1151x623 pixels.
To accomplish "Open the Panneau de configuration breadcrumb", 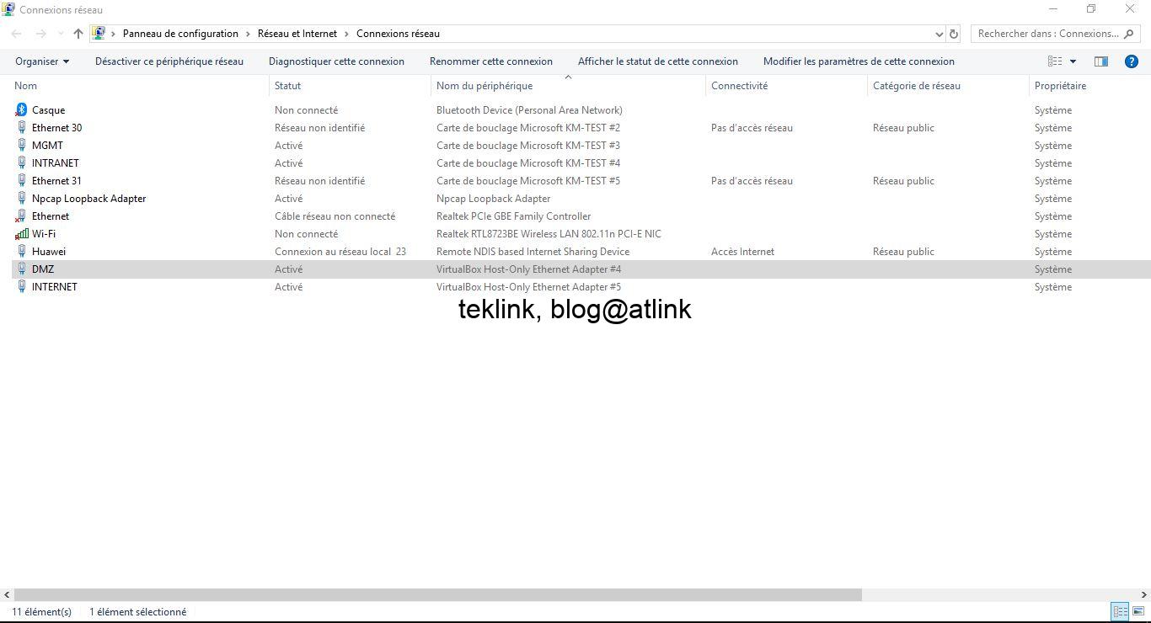I will (x=180, y=34).
